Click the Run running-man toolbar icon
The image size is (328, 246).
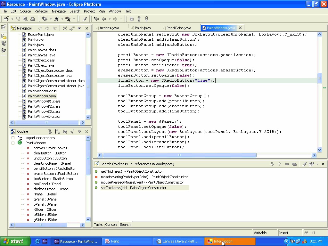[56, 19]
